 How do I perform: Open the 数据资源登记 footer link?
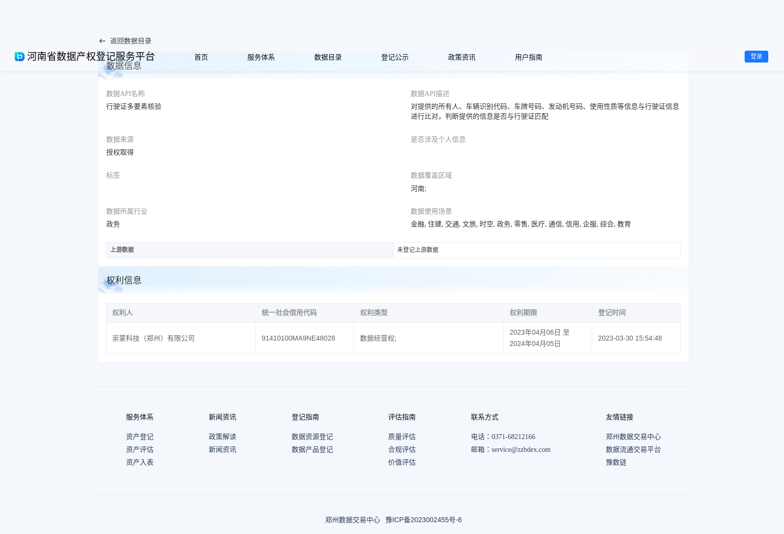tap(312, 437)
